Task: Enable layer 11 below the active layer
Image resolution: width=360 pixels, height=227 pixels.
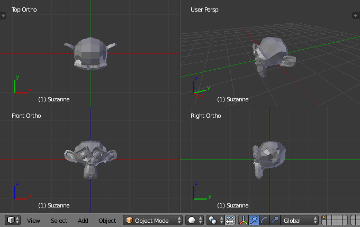Action: point(324,223)
